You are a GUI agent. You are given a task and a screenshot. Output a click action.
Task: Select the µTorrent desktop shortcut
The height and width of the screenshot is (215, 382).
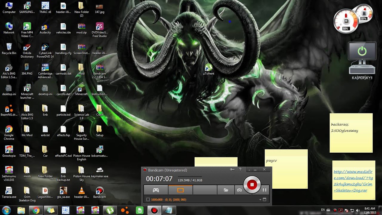coord(209,69)
